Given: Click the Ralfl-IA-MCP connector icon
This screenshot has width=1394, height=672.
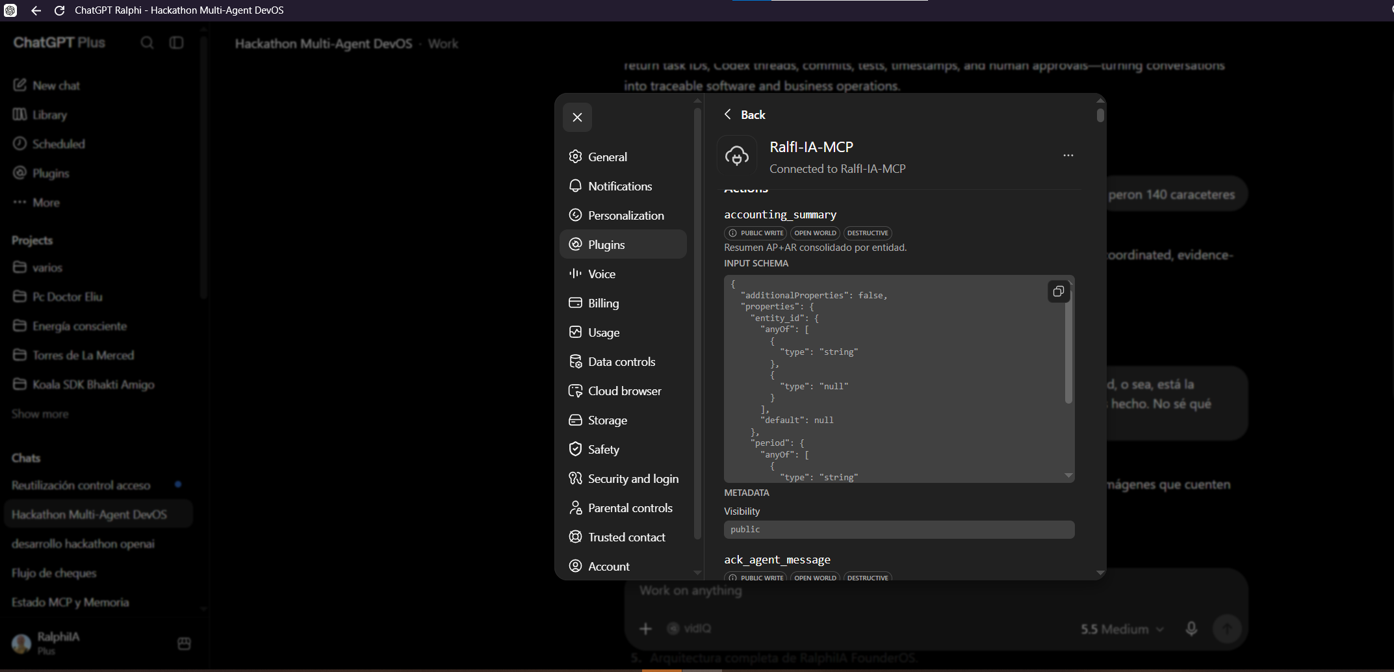Looking at the screenshot, I should tap(737, 156).
